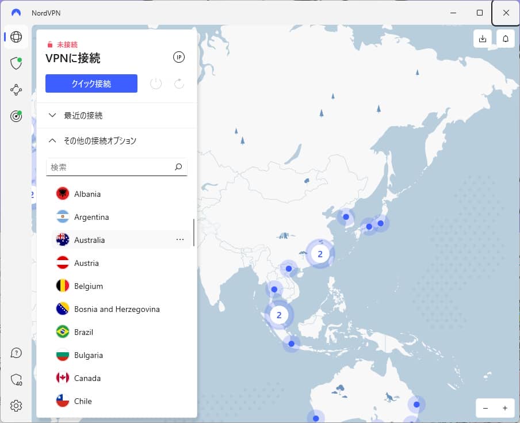Select Austria in country list
Image resolution: width=520 pixels, height=423 pixels.
pyautogui.click(x=121, y=263)
